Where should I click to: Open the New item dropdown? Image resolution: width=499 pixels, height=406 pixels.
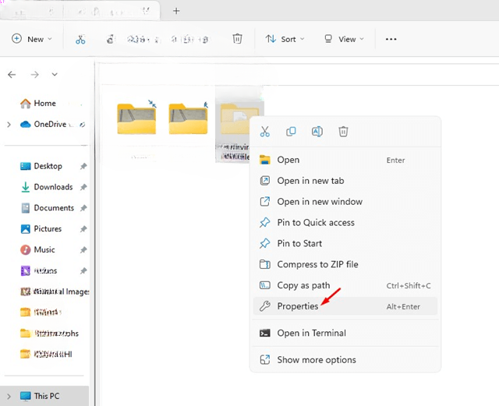31,39
